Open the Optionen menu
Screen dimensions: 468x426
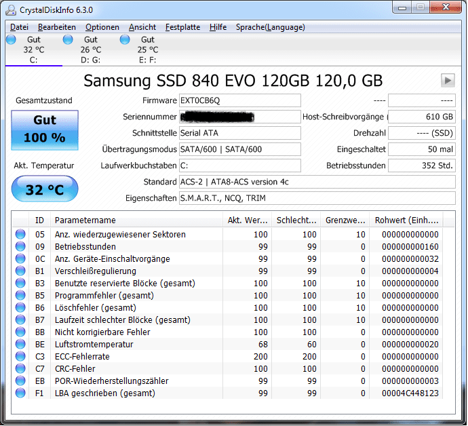click(102, 27)
